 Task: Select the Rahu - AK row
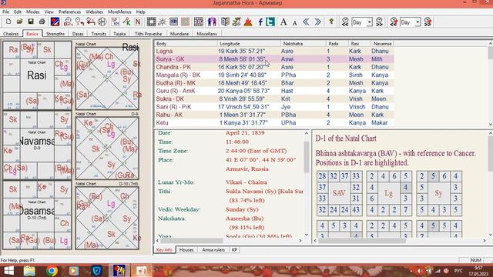pyautogui.click(x=274, y=115)
